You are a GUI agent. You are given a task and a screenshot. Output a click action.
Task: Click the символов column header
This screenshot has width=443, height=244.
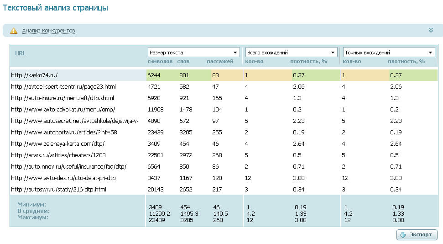click(x=160, y=61)
